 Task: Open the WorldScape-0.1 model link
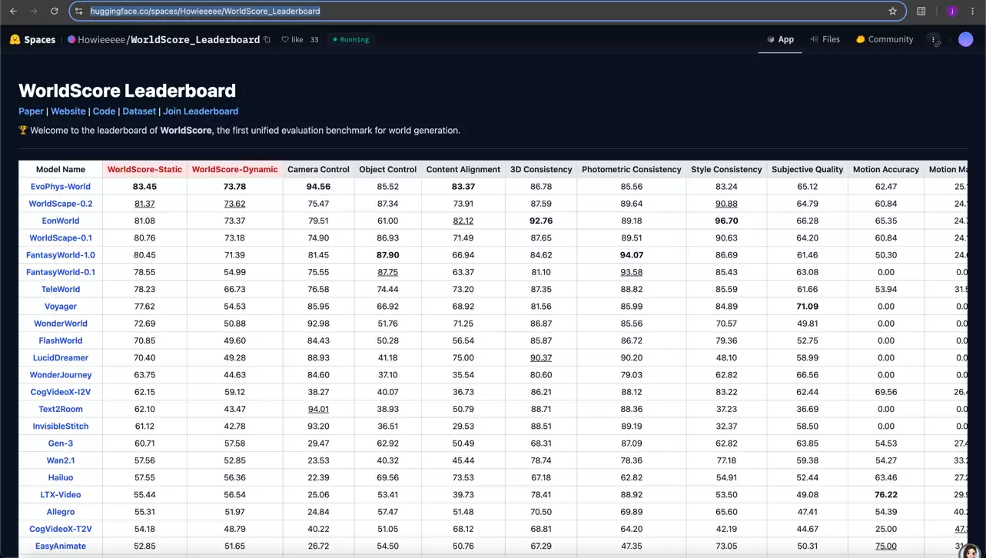[x=61, y=238]
